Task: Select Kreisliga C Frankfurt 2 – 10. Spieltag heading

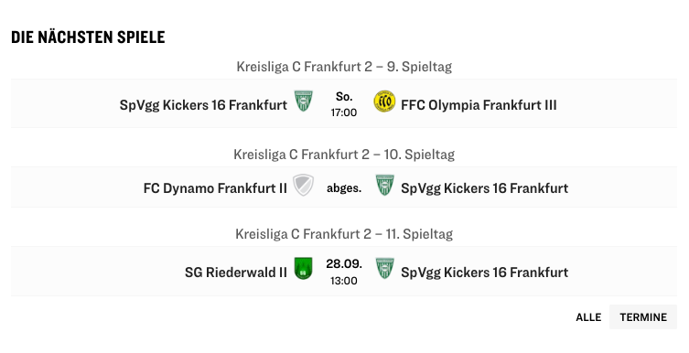Action: point(344,155)
